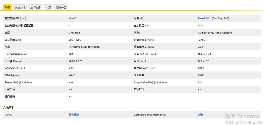Click the 涂层 label
The height and width of the screenshot is (125, 264).
(8, 33)
